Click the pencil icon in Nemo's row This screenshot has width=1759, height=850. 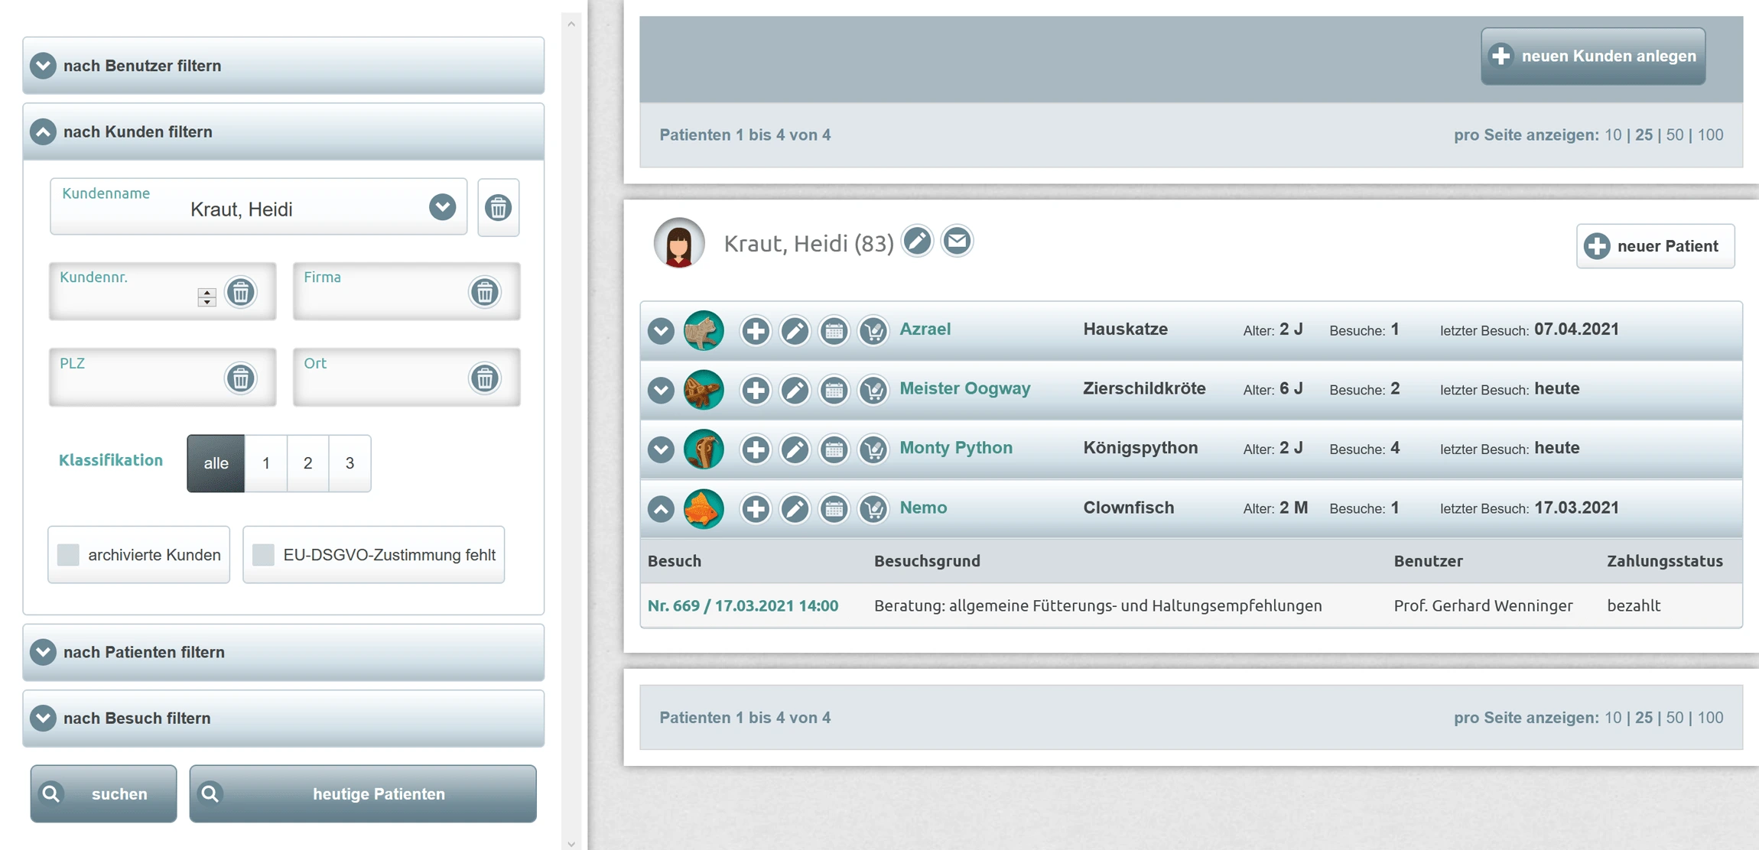[794, 509]
